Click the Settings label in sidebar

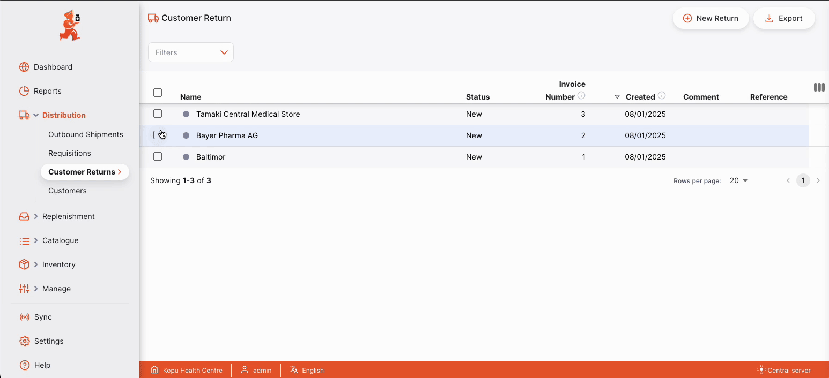tap(49, 341)
